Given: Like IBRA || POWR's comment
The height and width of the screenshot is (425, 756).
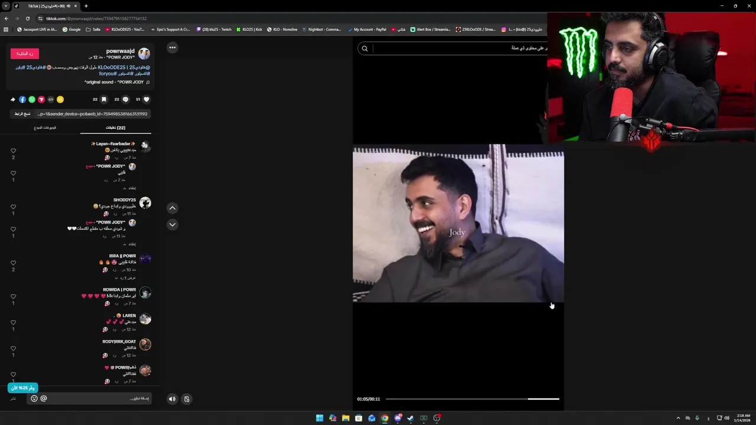Looking at the screenshot, I should pos(13,263).
